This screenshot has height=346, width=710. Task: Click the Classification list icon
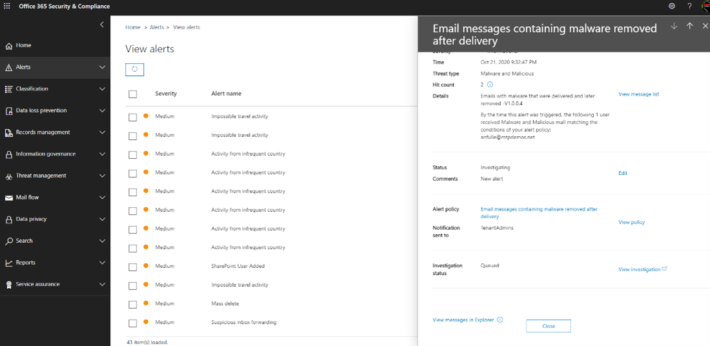click(x=8, y=89)
